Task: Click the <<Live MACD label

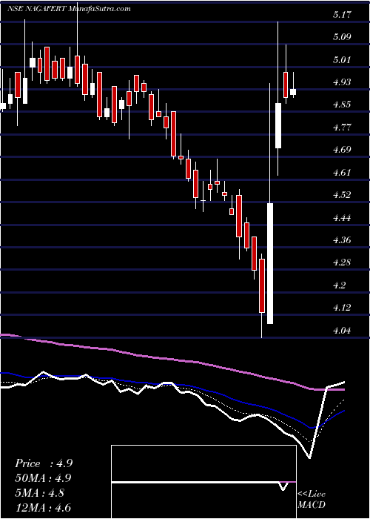Action: 312,500
